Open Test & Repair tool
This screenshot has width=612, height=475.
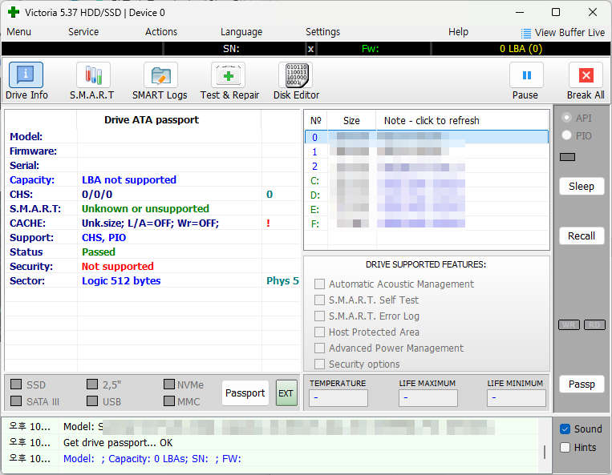229,74
